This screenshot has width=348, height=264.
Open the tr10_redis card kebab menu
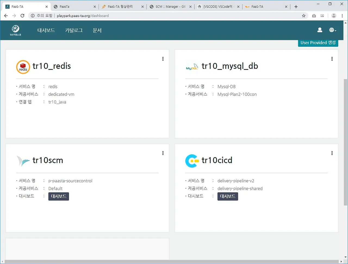click(x=163, y=59)
